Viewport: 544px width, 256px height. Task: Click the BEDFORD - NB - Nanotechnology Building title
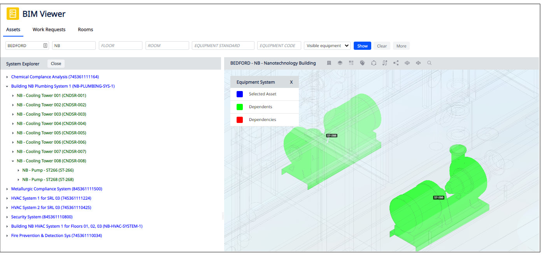[x=273, y=63]
